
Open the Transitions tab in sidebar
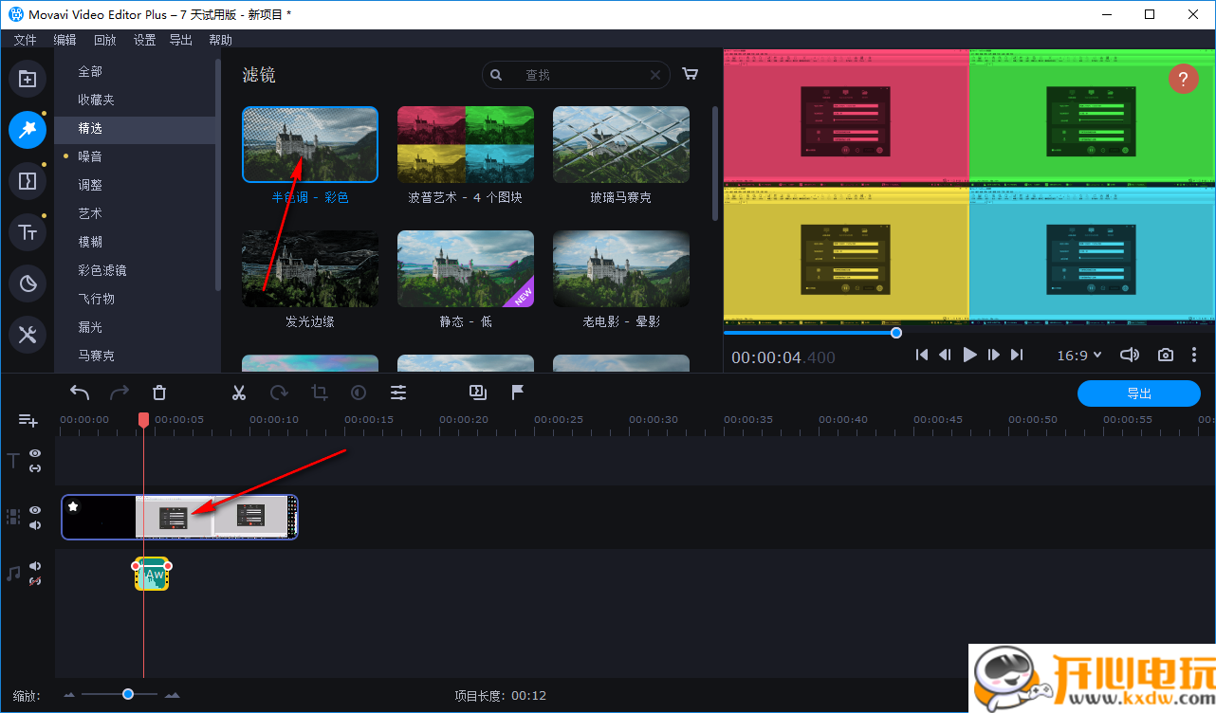point(28,180)
